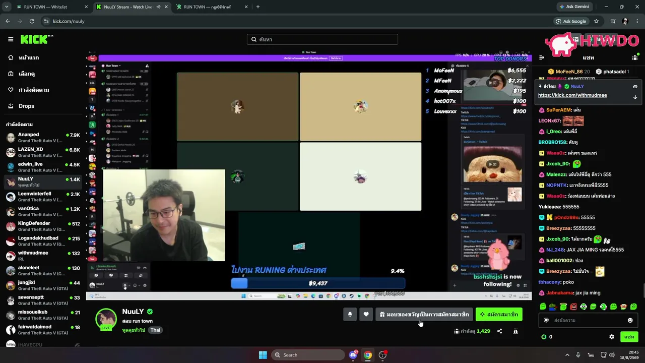The image size is (645, 363).
Task: Open a new browser tab
Action: [x=258, y=7]
